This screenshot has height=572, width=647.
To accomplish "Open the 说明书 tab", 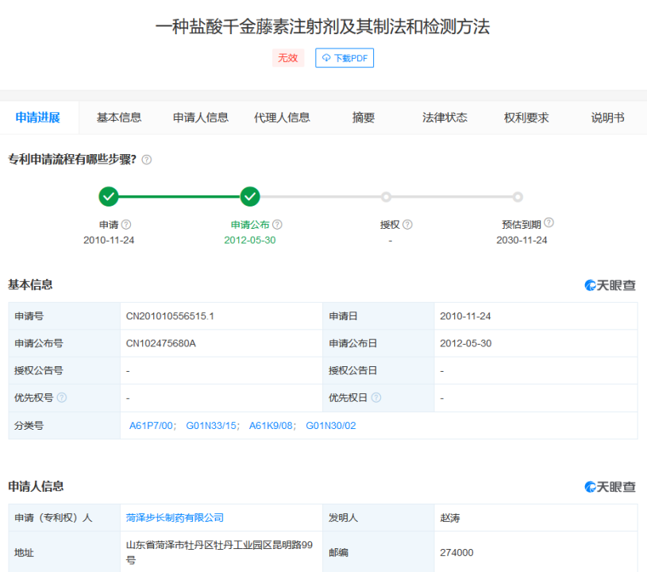I will point(607,117).
